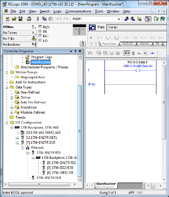The image size is (169, 197).
Task: Expand the Module-Defined folder
Action: tap(12, 113)
